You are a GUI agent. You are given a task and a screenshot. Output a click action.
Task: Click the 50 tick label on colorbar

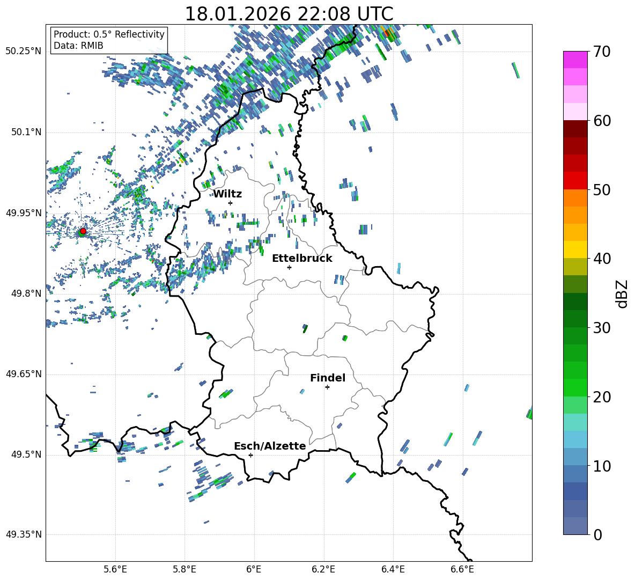tap(602, 190)
